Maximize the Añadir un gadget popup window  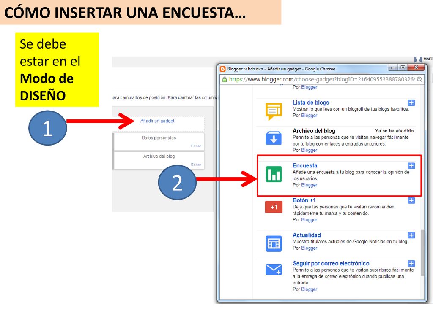tap(403, 67)
